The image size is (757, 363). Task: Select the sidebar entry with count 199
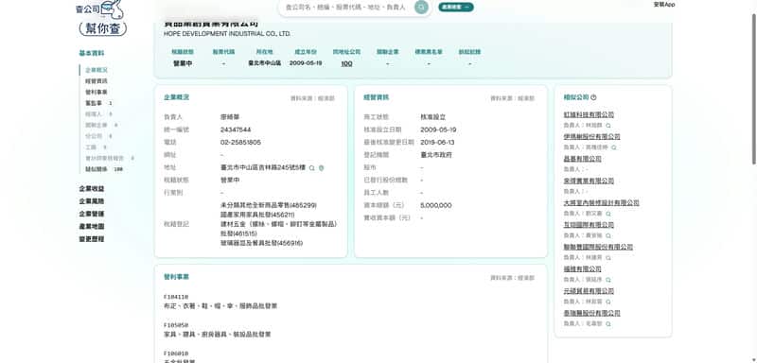click(x=104, y=169)
